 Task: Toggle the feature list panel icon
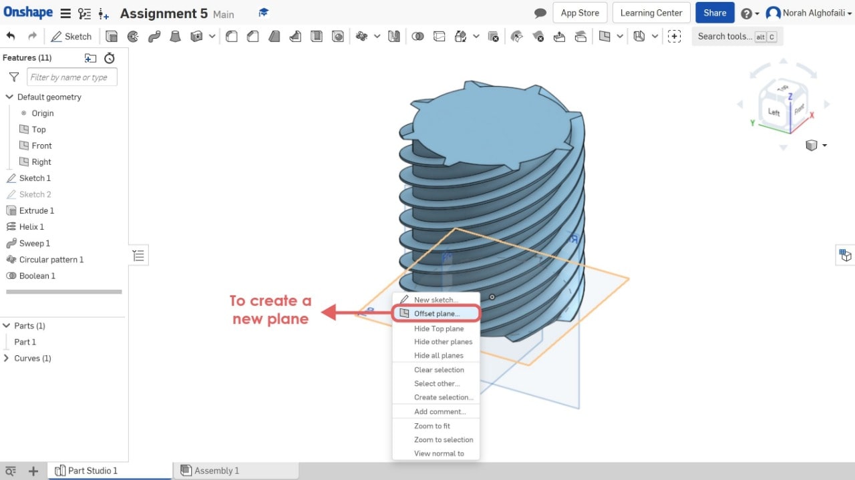point(138,255)
